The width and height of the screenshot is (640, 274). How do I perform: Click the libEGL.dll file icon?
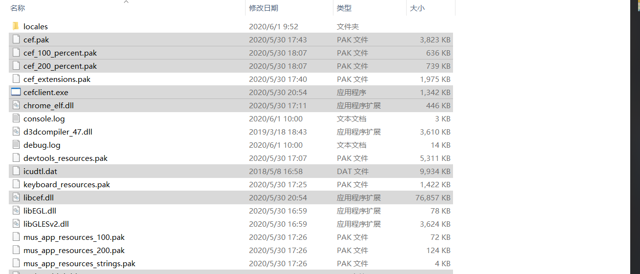(x=16, y=211)
